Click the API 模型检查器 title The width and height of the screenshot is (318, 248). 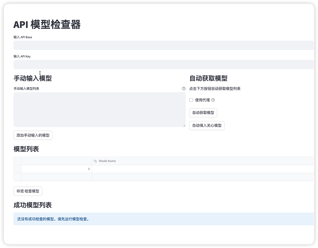47,25
